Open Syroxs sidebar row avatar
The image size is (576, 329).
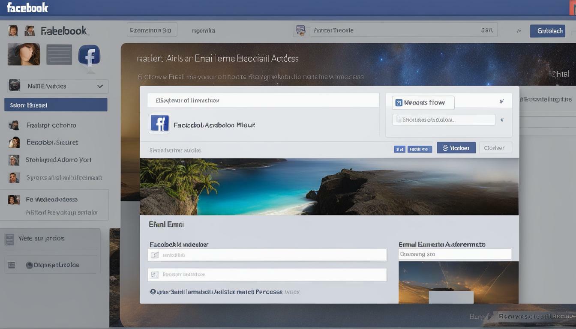tap(14, 177)
